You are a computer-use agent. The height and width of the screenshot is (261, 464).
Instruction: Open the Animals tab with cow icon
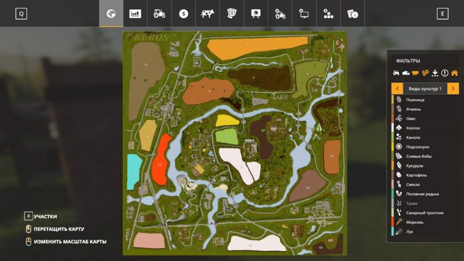tap(207, 14)
